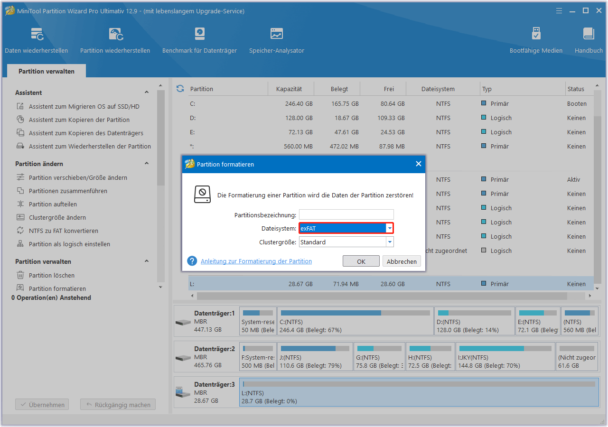Viewport: 608px width, 427px height.
Task: Click Abbrechen to cancel formatting
Action: pyautogui.click(x=402, y=261)
